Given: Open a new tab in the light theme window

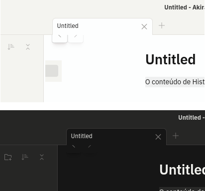Looking at the screenshot, I should coord(162,25).
